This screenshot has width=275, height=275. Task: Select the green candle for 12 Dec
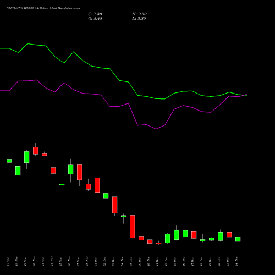tap(168, 238)
